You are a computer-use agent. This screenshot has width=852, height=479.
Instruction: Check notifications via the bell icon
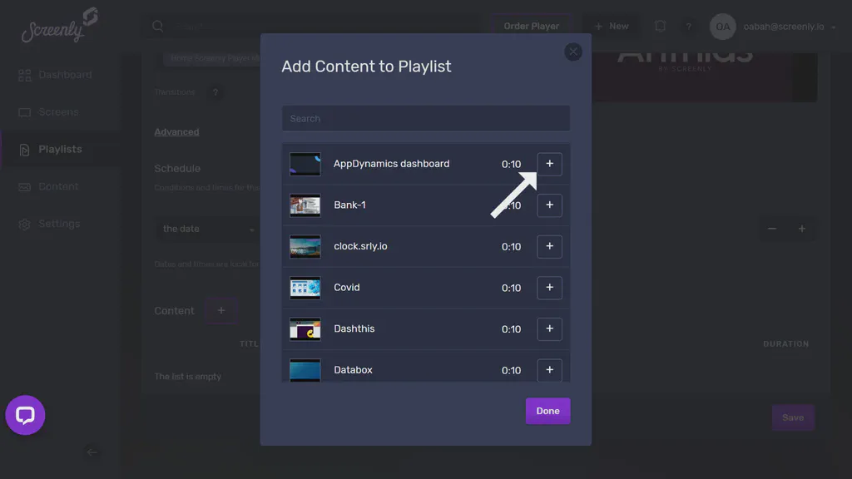[660, 26]
